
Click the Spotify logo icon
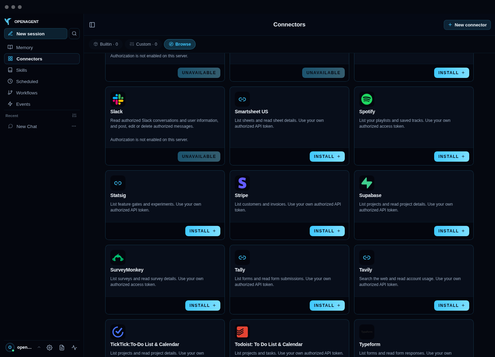pos(367,99)
